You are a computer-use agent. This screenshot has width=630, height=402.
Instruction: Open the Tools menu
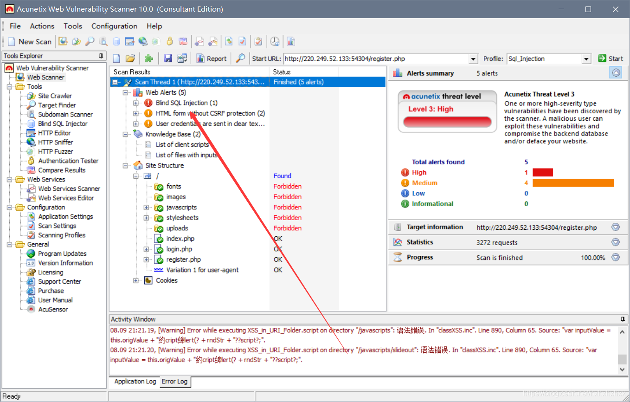[73, 26]
